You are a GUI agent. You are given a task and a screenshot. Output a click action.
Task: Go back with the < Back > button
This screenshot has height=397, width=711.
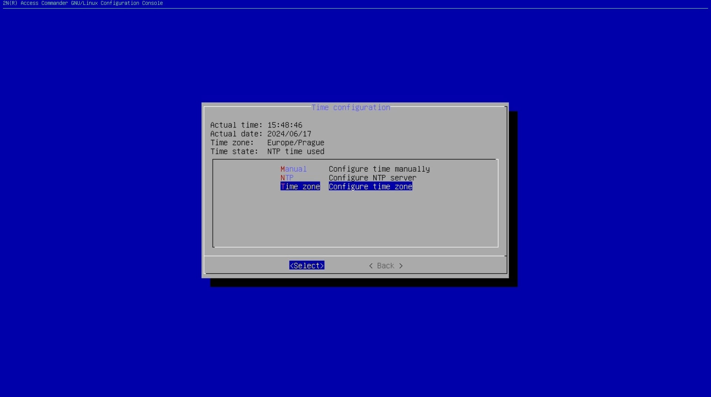(385, 266)
